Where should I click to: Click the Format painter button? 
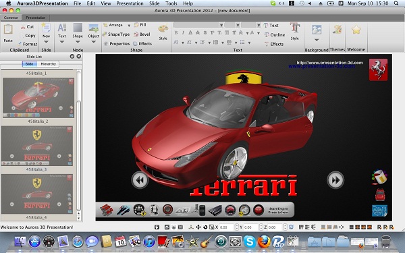click(x=27, y=44)
